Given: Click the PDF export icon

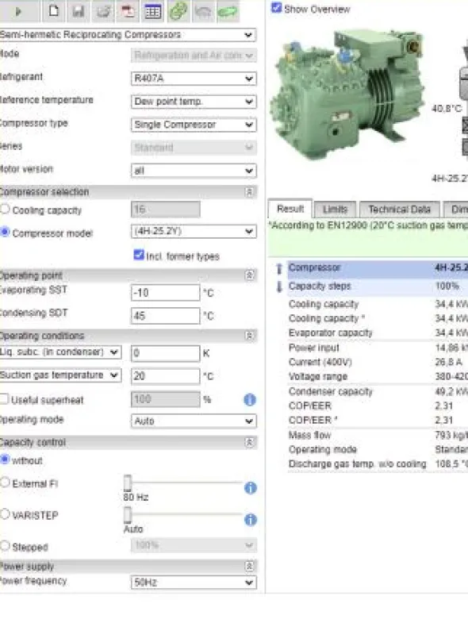Looking at the screenshot, I should click(x=128, y=11).
